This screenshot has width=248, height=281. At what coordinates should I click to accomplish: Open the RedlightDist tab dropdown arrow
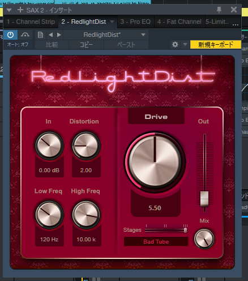point(112,22)
